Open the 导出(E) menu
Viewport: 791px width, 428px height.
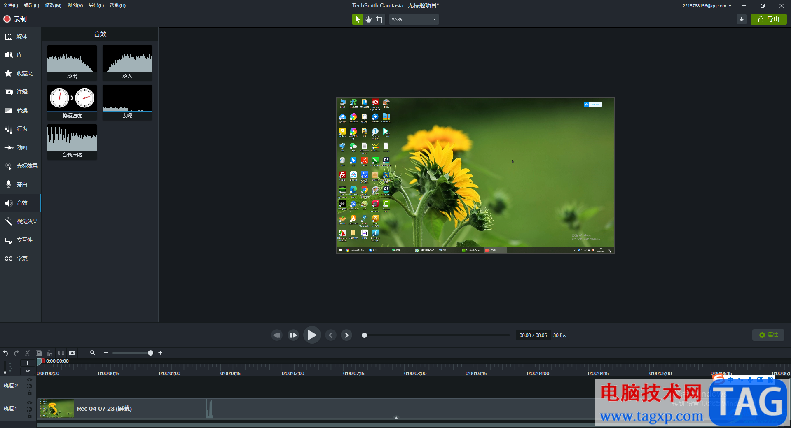click(x=96, y=5)
